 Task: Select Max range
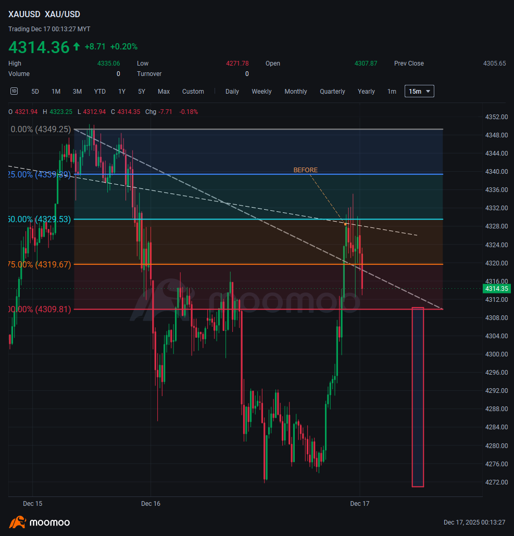pos(164,92)
